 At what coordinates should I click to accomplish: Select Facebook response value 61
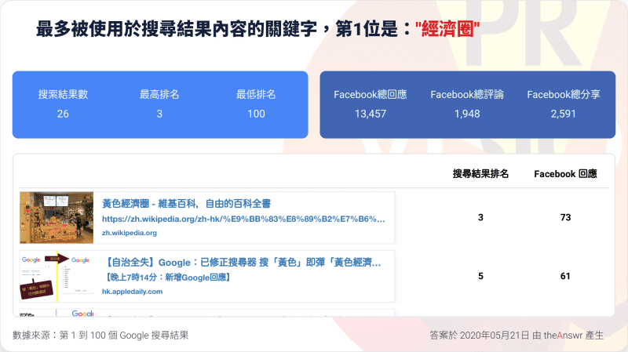pyautogui.click(x=565, y=276)
